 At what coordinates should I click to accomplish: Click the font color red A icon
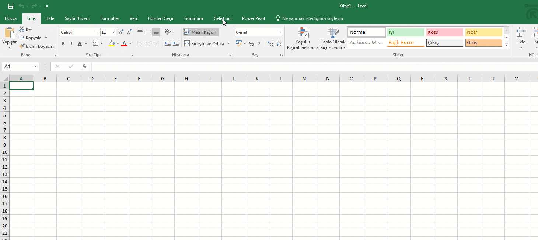124,43
